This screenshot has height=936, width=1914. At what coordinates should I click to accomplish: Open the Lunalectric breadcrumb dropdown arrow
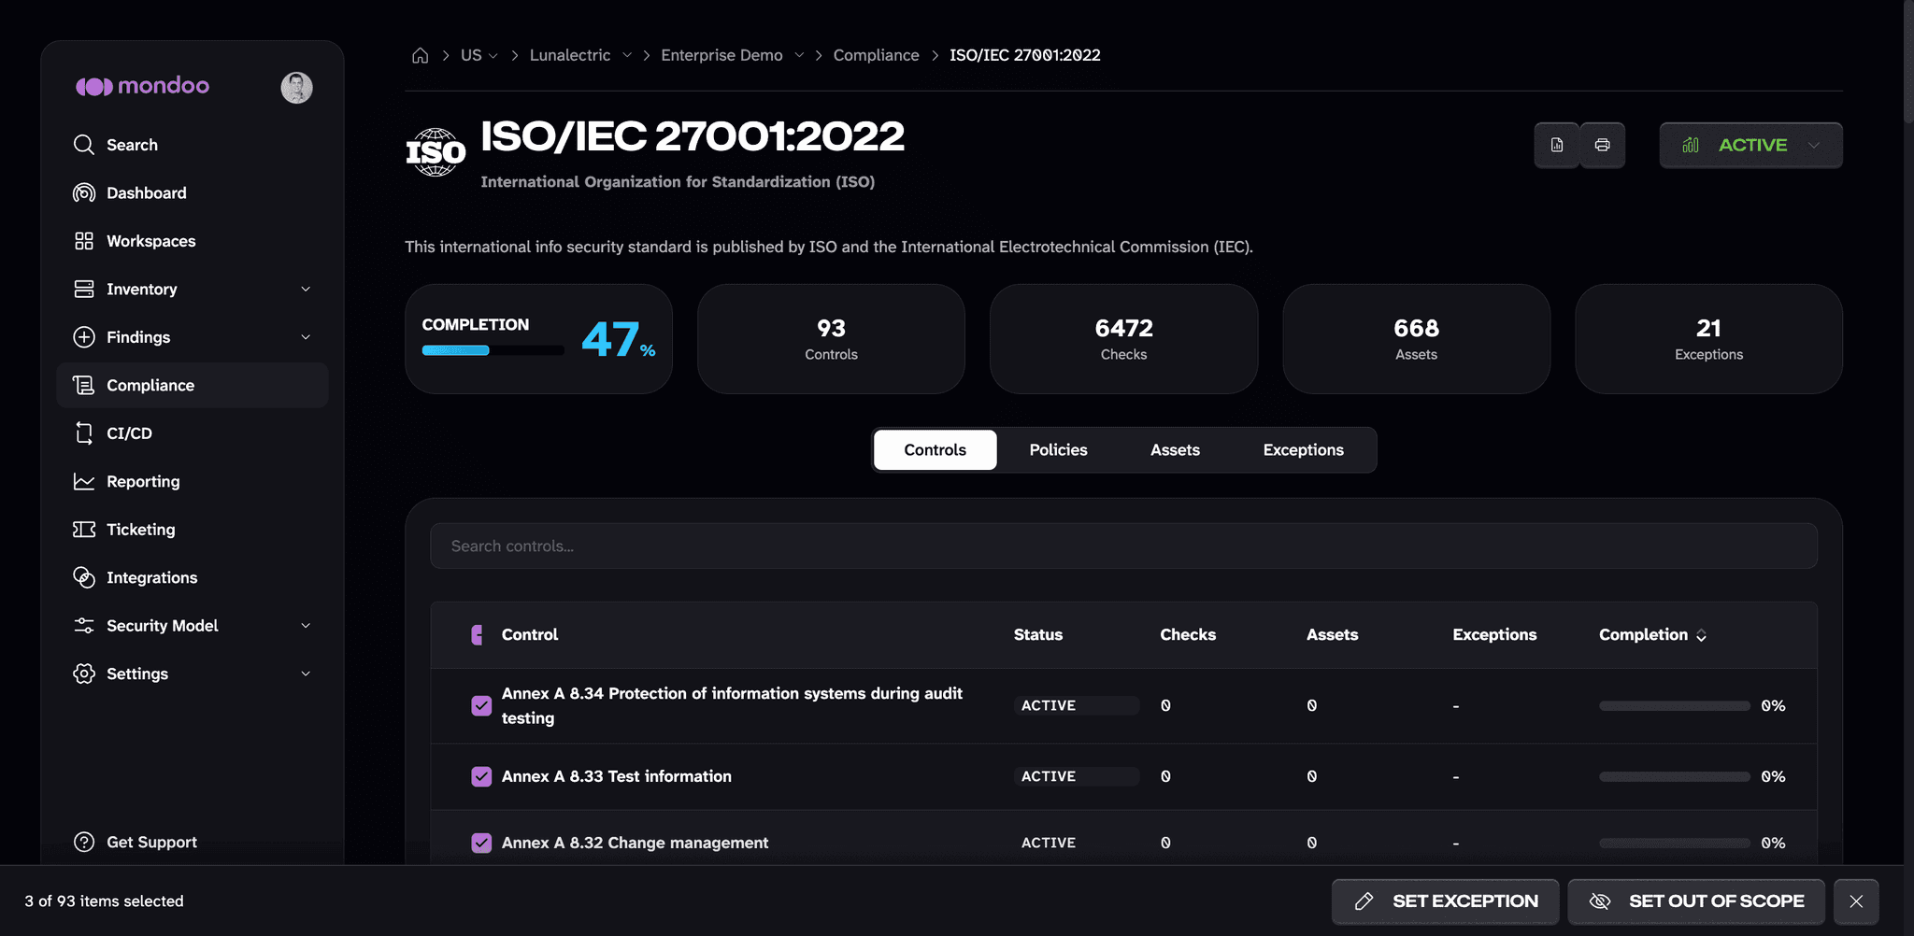pos(627,55)
